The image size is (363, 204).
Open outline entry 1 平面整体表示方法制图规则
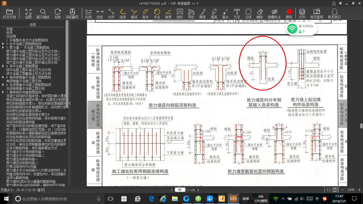coord(27,40)
